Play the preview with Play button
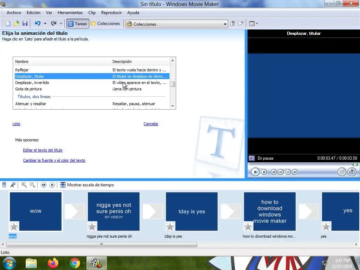Viewport: 360px width, 270px height. [255, 172]
